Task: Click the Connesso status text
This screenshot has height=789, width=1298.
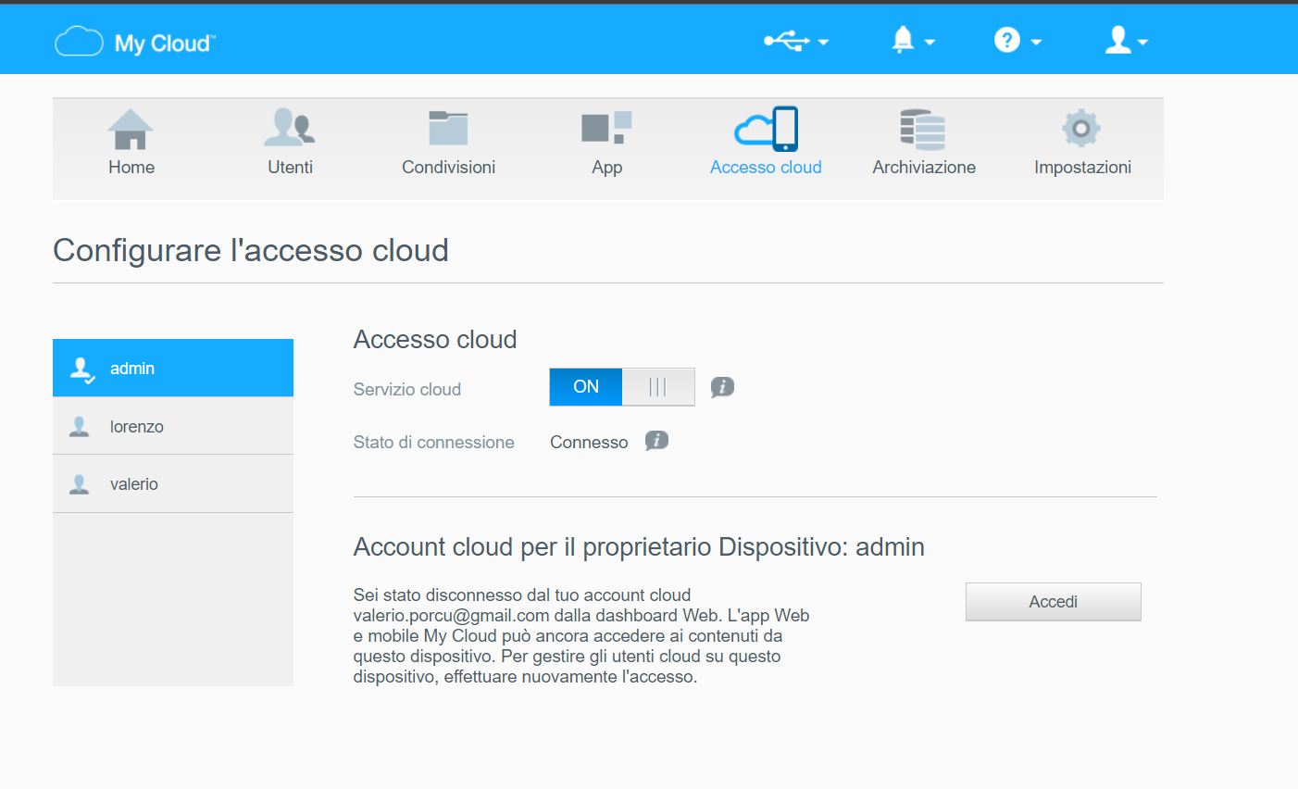Action: 589,443
